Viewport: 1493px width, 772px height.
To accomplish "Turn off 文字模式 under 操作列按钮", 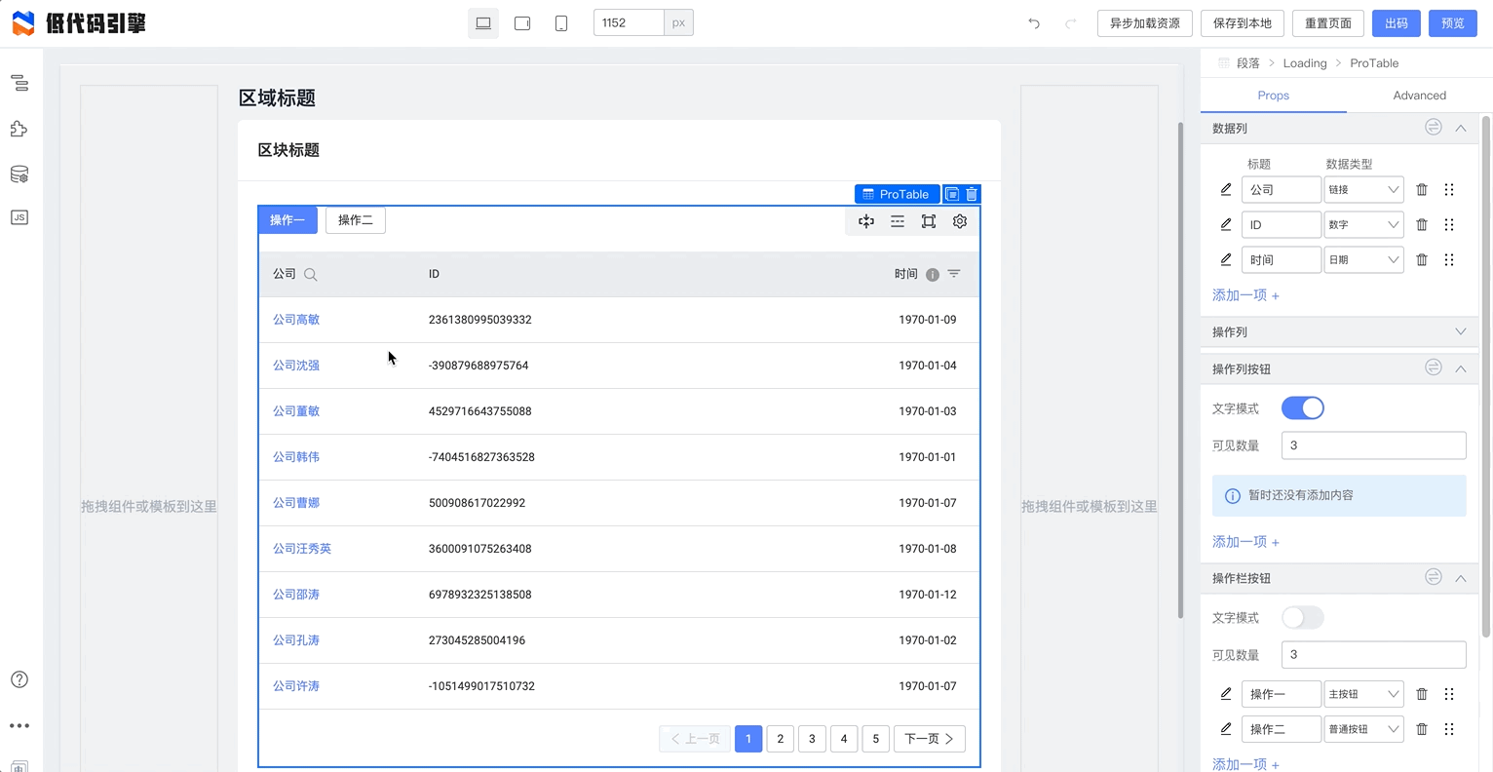I will click(1303, 408).
